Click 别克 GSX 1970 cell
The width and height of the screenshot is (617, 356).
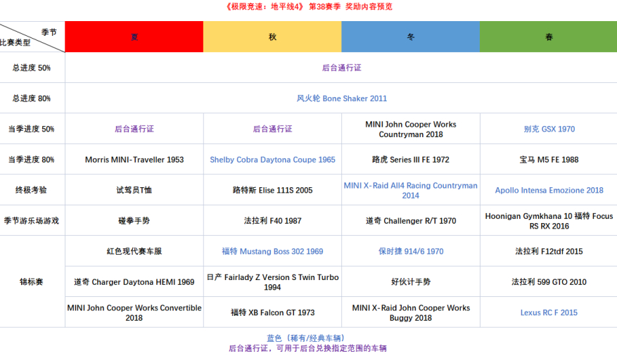549,129
